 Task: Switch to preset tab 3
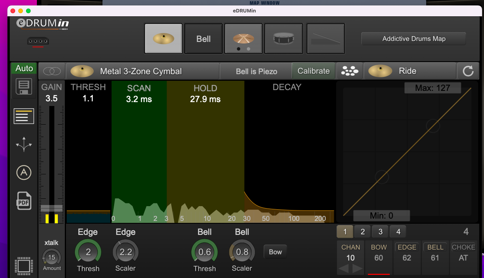(380, 232)
